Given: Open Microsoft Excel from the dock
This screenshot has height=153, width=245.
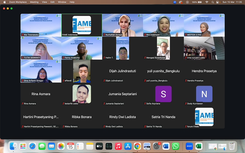Looking at the screenshot, I should point(199,146).
